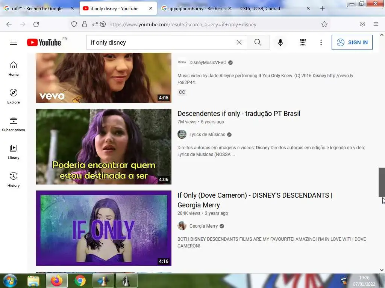Open the site permissions icon in the address bar
This screenshot has height=288, width=385.
(x=95, y=24)
